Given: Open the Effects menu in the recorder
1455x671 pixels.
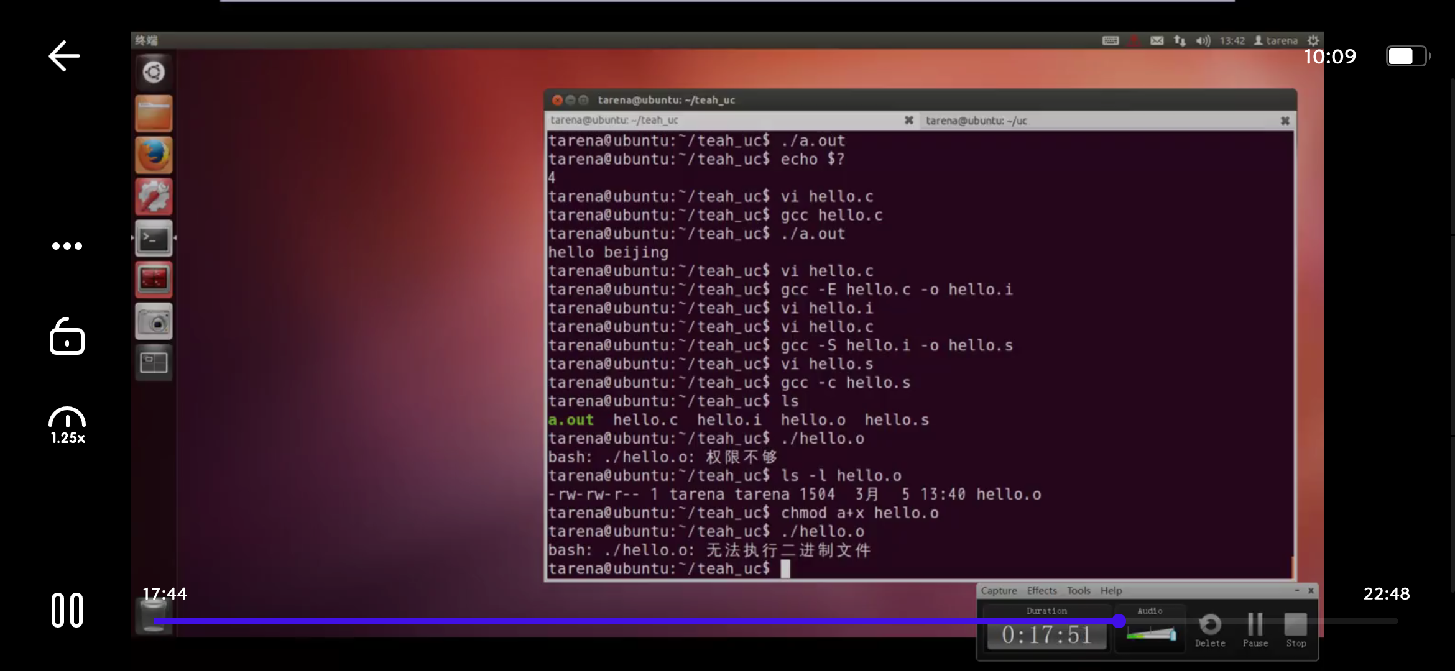Looking at the screenshot, I should coord(1042,591).
